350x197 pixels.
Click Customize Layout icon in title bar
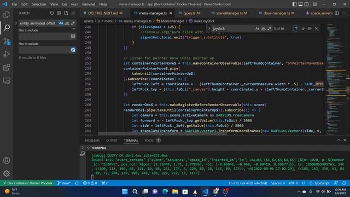tap(315, 4)
